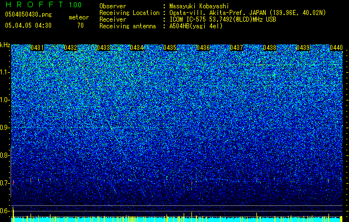Click the Ogata-vill. Akita-Pref. JAPAN location text
This screenshot has width=349, height=222.
(247, 13)
